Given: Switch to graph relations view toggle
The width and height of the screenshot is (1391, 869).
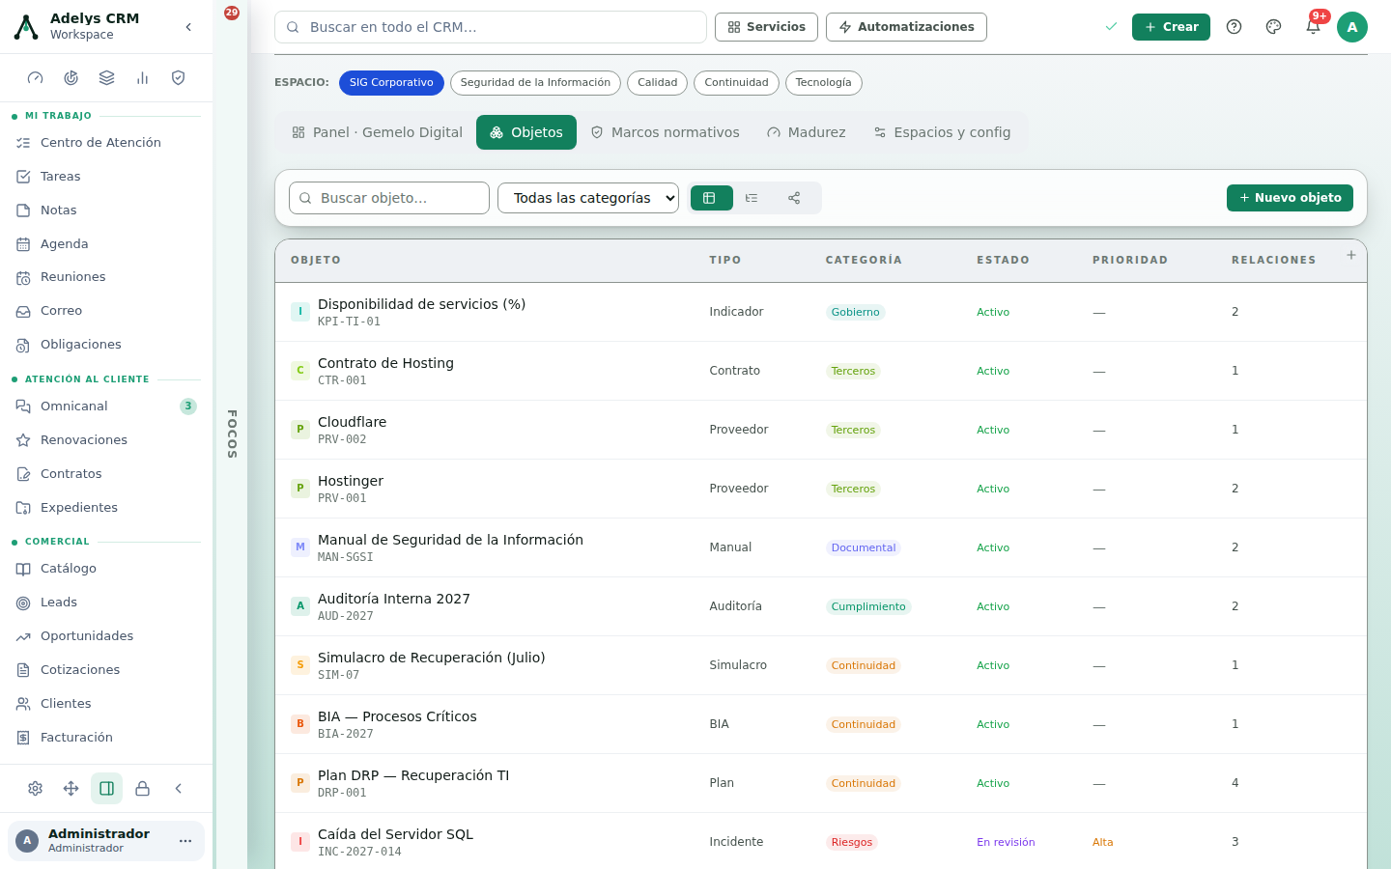Looking at the screenshot, I should point(794,198).
